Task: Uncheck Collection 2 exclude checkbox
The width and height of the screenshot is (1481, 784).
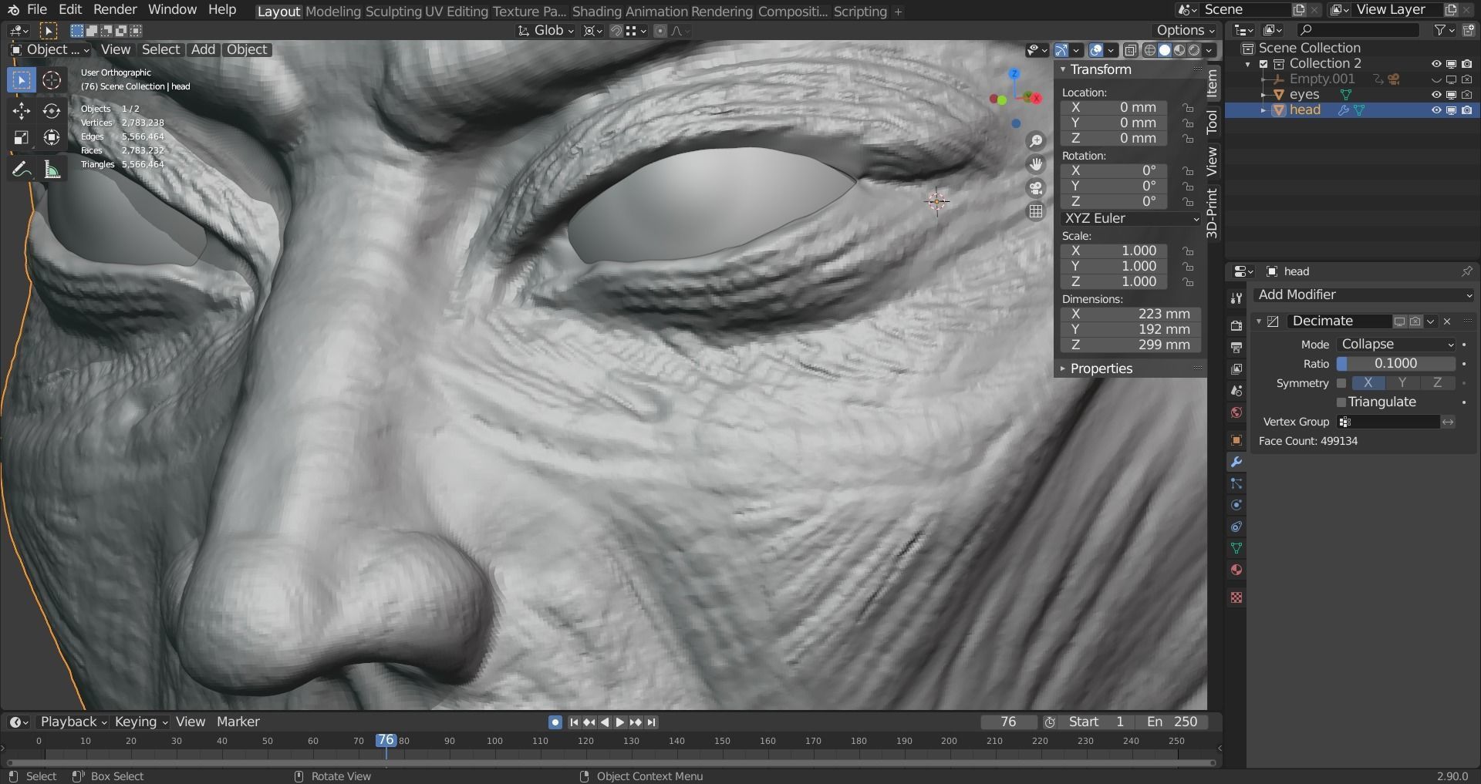Action: click(x=1263, y=64)
